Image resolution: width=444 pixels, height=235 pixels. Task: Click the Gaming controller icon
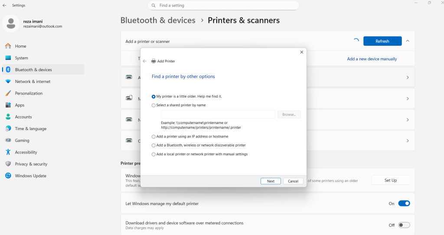click(8, 140)
